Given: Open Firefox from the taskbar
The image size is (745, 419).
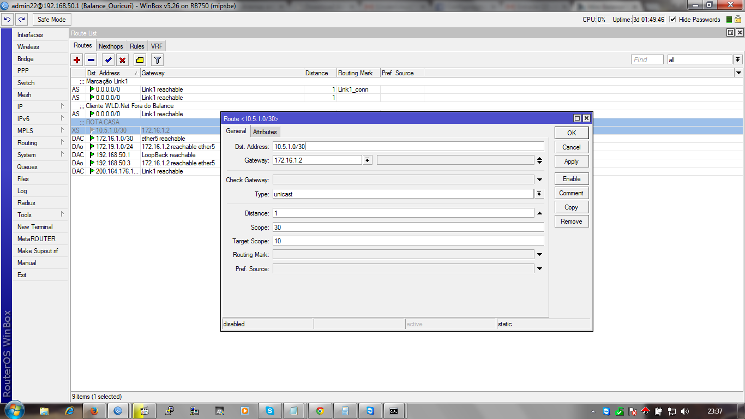Looking at the screenshot, I should click(94, 411).
